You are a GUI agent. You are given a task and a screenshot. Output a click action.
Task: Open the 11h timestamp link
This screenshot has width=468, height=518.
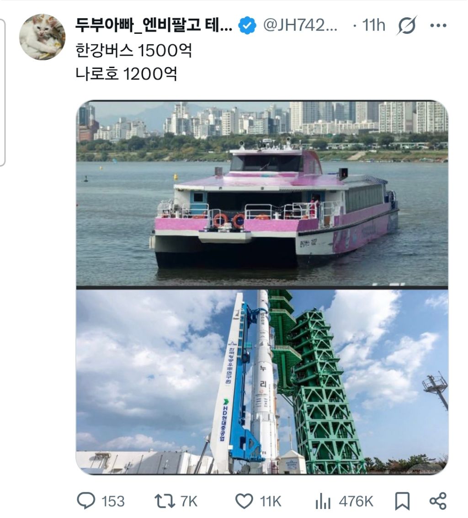(373, 25)
